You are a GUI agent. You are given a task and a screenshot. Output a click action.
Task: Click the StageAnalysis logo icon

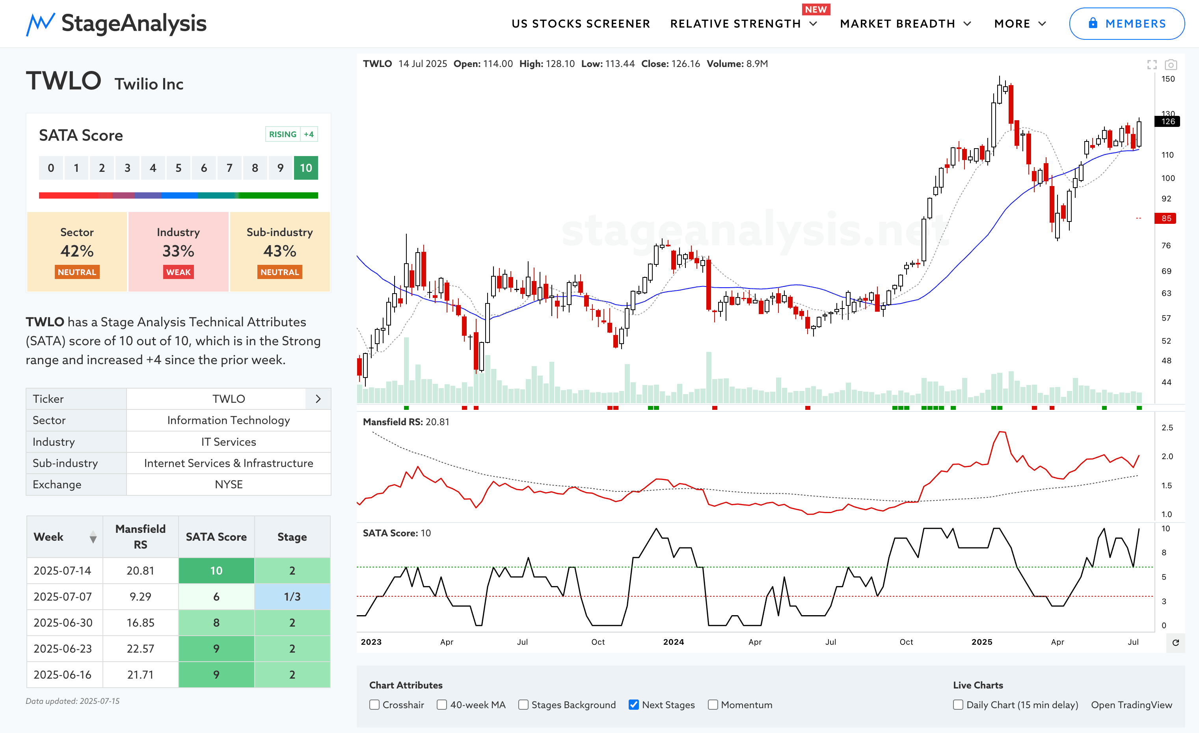[x=40, y=24]
